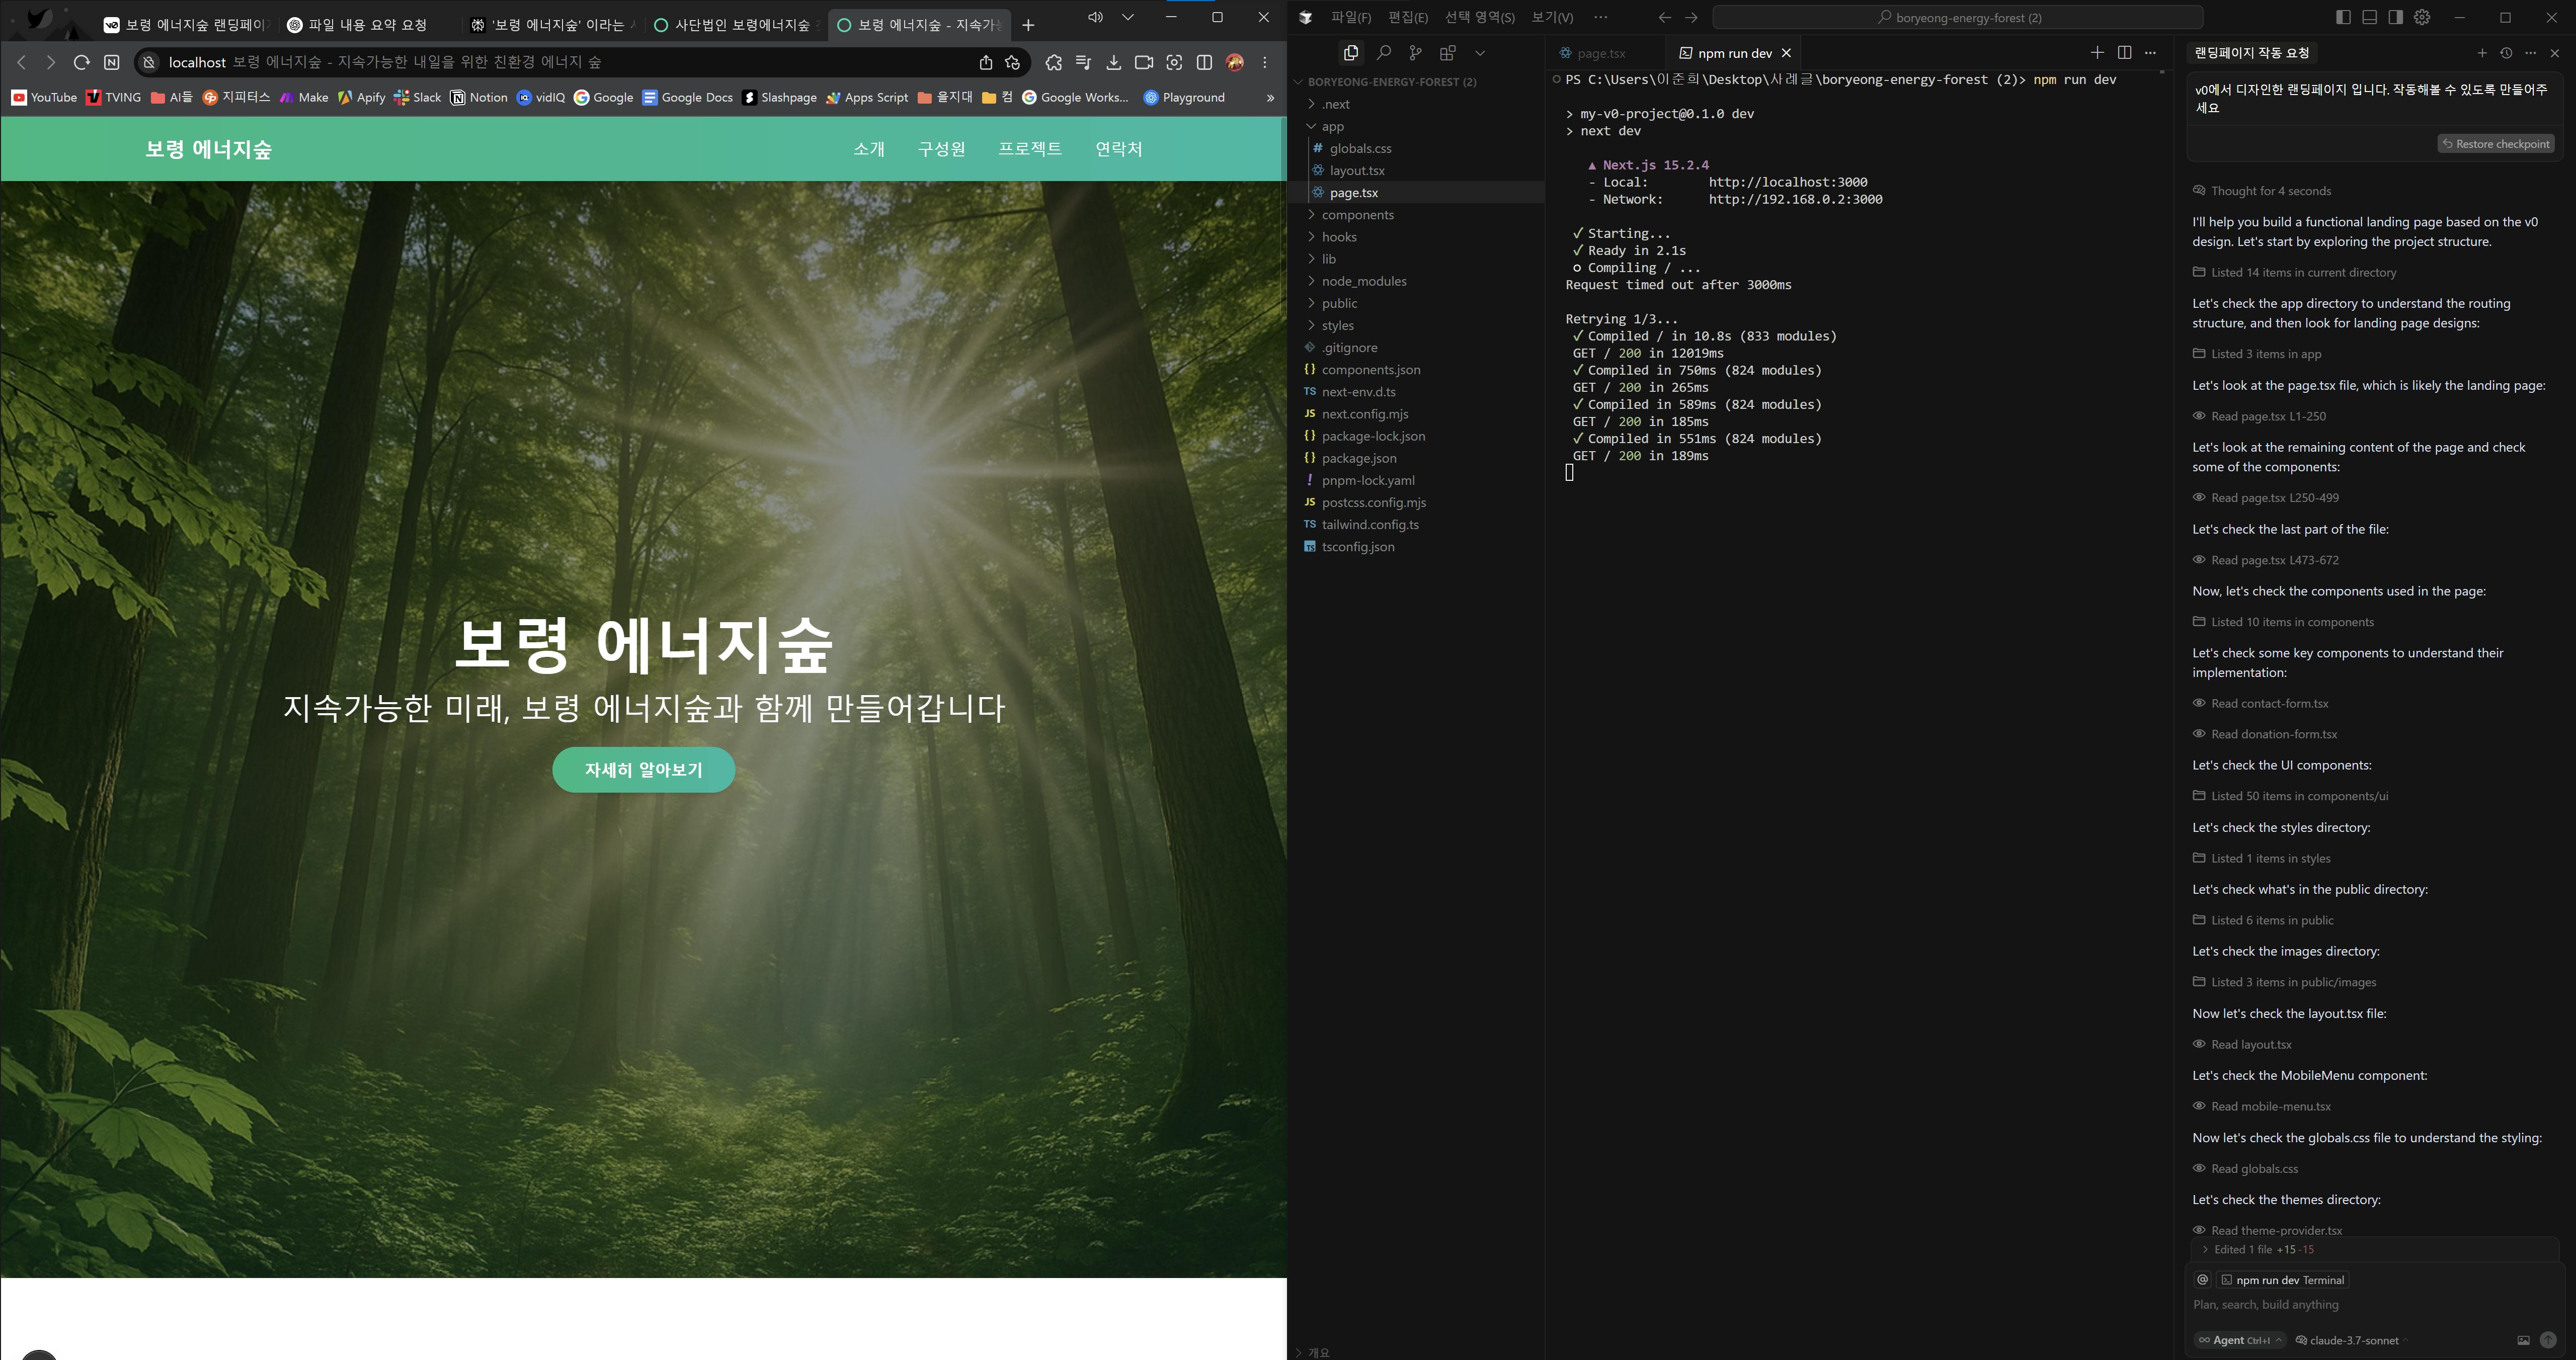Open browser extensions puzzle icon
Viewport: 2576px width, 1360px height.
[x=1053, y=62]
